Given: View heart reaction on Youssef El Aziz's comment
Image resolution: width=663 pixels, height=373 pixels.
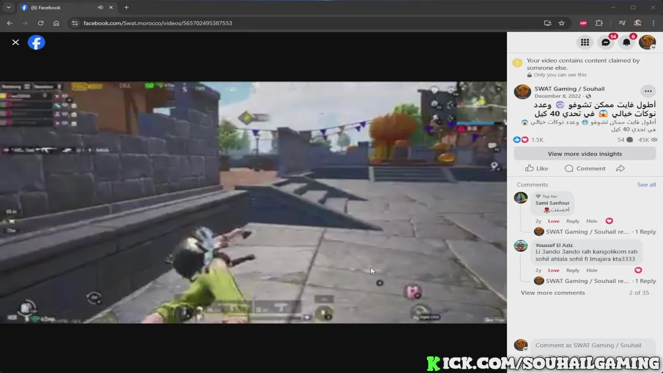Looking at the screenshot, I should click(x=638, y=270).
